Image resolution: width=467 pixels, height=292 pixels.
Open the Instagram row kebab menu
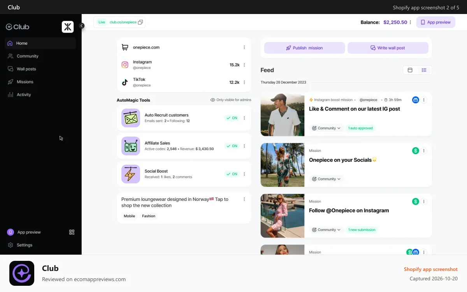click(x=244, y=65)
